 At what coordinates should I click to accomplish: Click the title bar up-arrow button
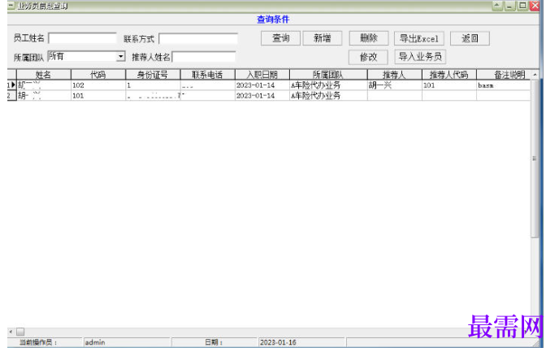(x=497, y=6)
